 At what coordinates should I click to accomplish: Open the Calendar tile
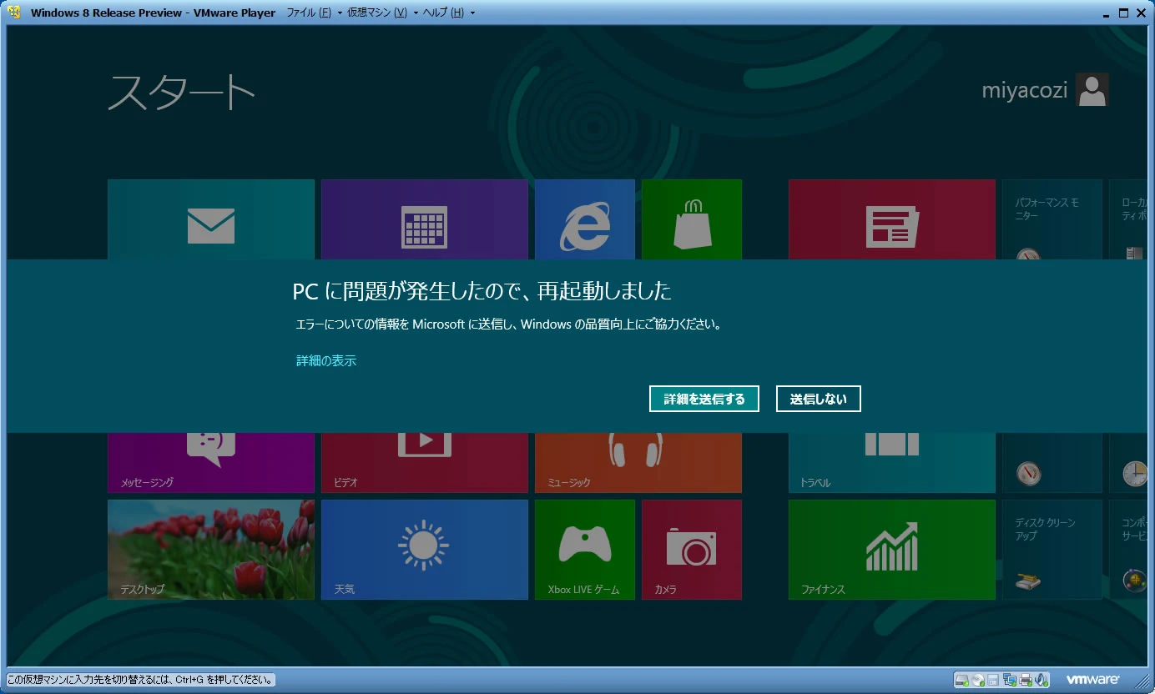point(425,219)
